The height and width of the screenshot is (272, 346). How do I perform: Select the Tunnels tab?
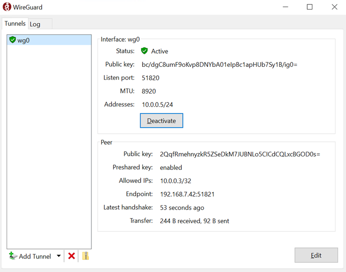[x=15, y=24]
